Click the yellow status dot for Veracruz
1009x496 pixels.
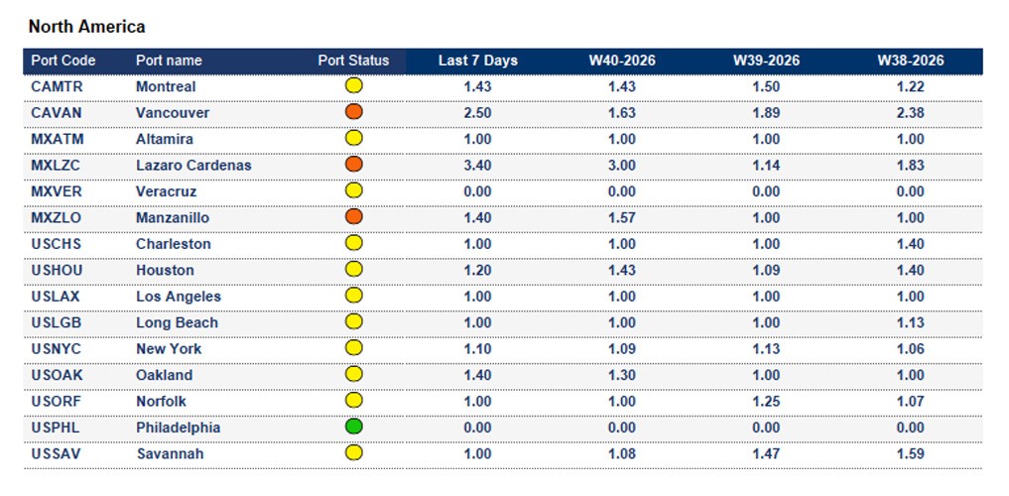tap(354, 190)
